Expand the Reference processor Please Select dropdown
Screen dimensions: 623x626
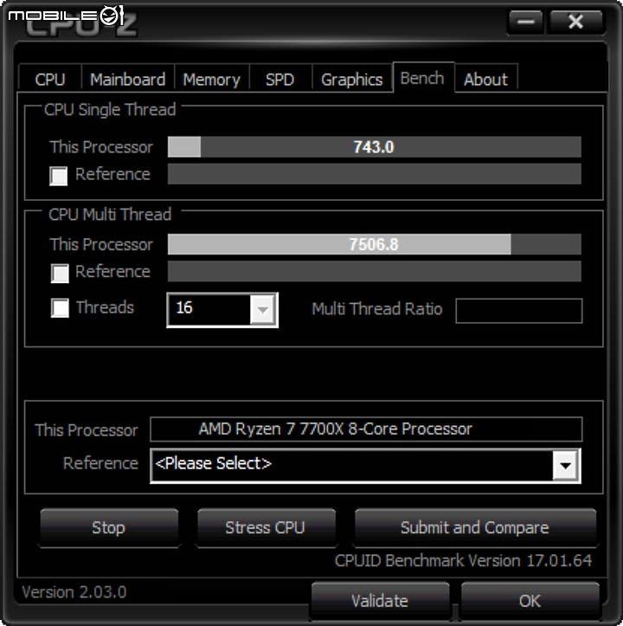click(x=365, y=466)
